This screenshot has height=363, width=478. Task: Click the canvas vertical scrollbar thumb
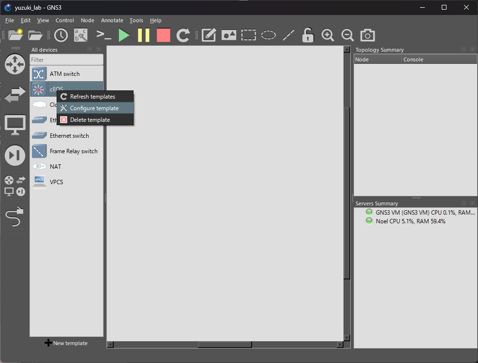click(x=346, y=193)
